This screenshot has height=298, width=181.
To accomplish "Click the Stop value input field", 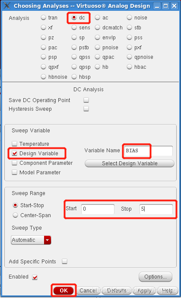I will [x=156, y=209].
